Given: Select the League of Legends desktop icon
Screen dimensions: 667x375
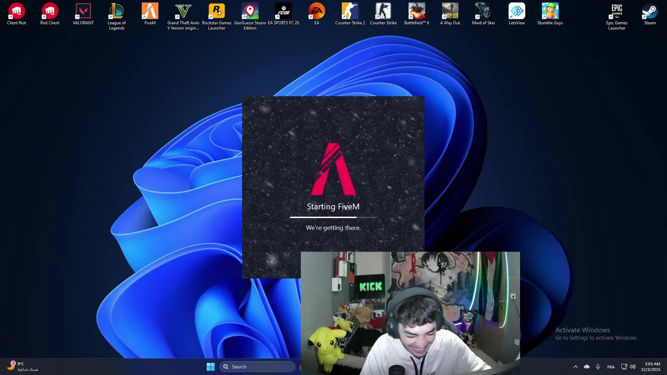Looking at the screenshot, I should pyautogui.click(x=117, y=17).
